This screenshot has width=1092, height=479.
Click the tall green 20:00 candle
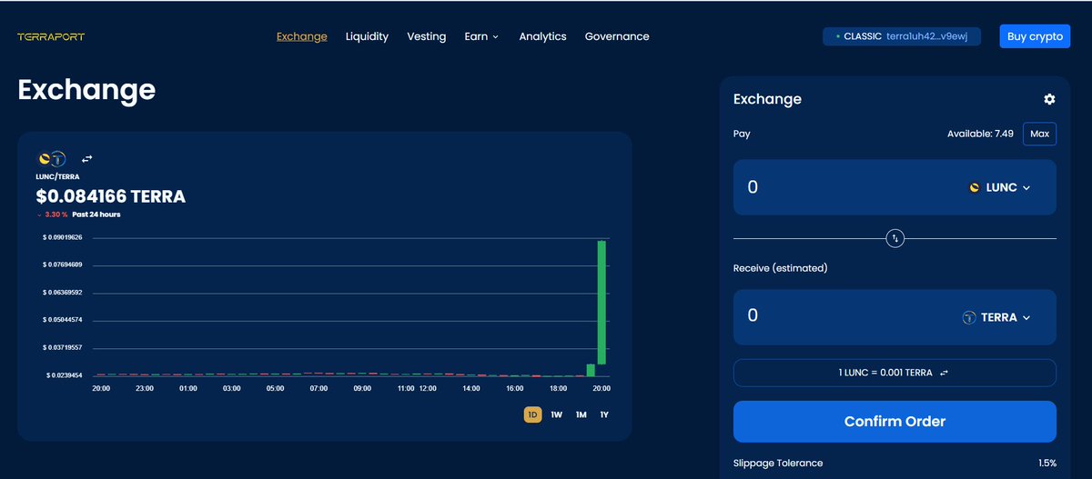tap(602, 303)
